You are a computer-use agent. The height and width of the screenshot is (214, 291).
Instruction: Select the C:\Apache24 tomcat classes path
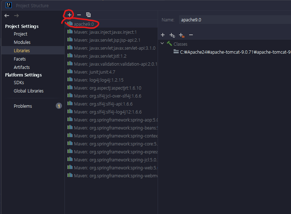pyautogui.click(x=236, y=52)
